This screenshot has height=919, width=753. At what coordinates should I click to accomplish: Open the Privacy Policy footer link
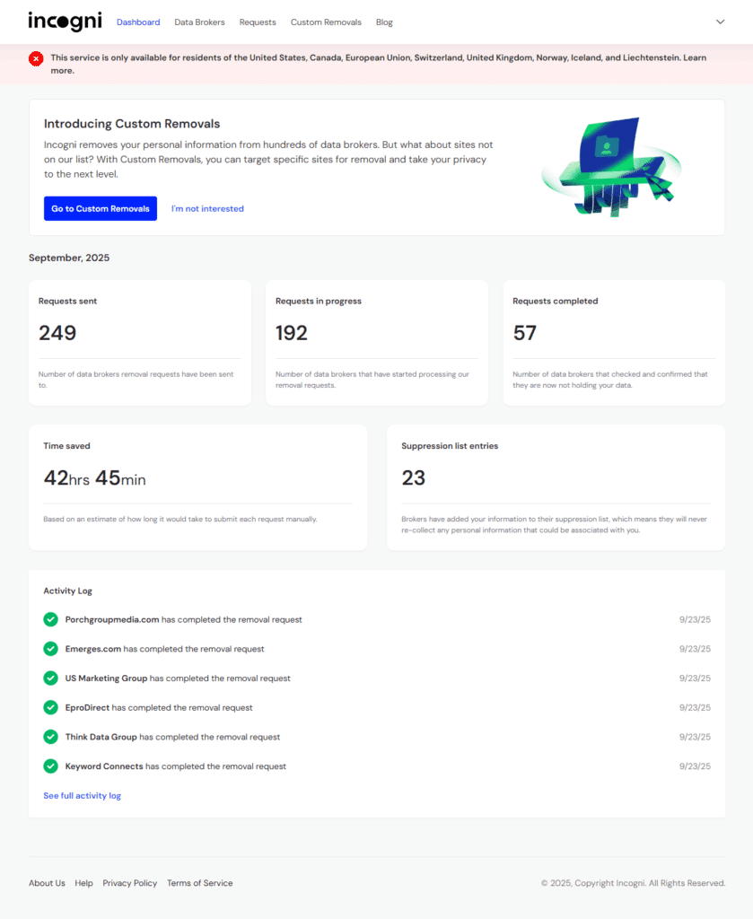(x=129, y=883)
